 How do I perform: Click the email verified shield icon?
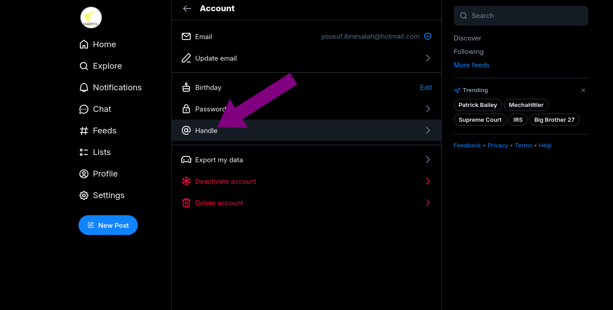click(x=428, y=37)
